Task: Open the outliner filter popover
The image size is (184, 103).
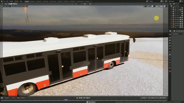Action: (x=175, y=4)
